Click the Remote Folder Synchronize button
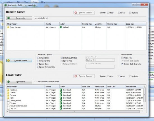 [19, 18]
